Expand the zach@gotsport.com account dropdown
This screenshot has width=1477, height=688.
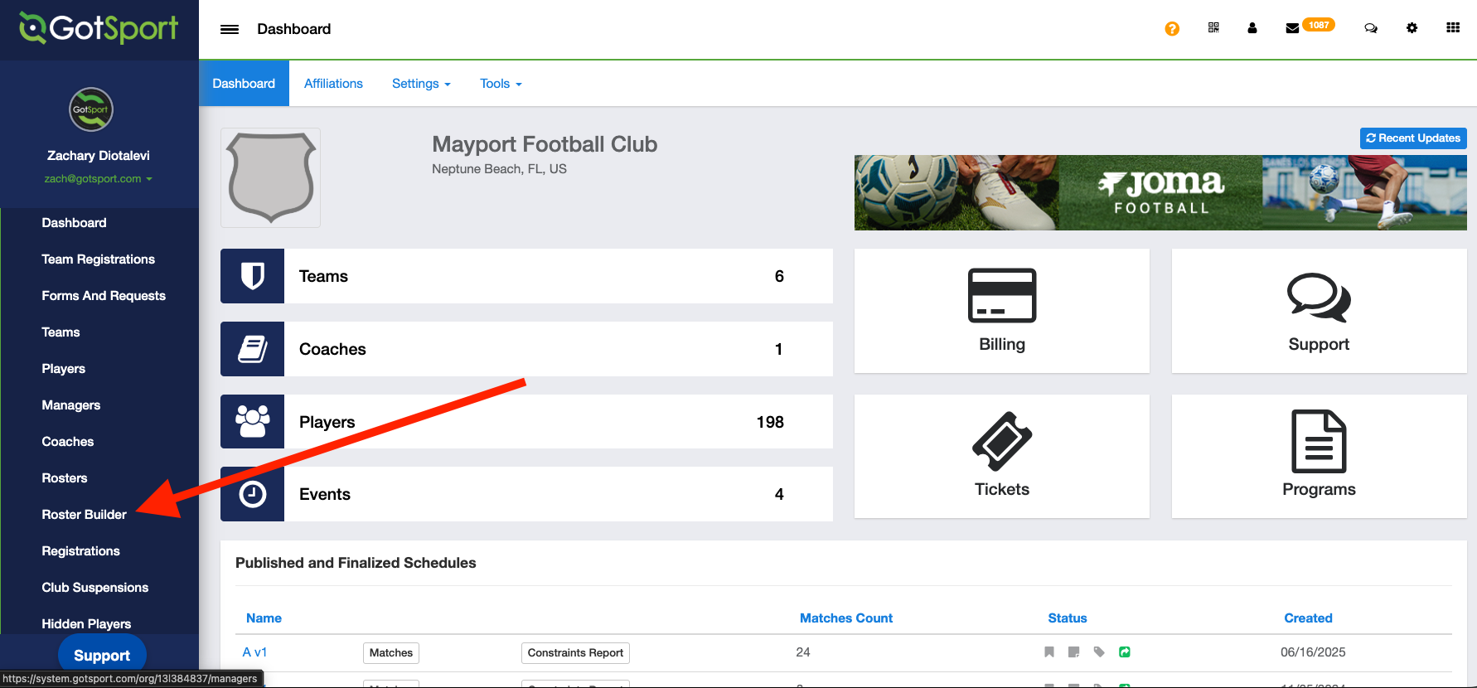coord(98,179)
